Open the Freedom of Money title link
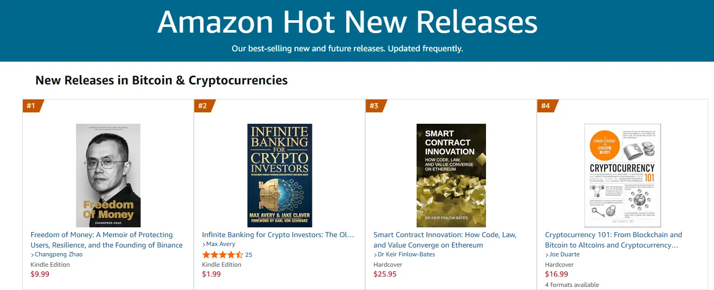 point(106,240)
